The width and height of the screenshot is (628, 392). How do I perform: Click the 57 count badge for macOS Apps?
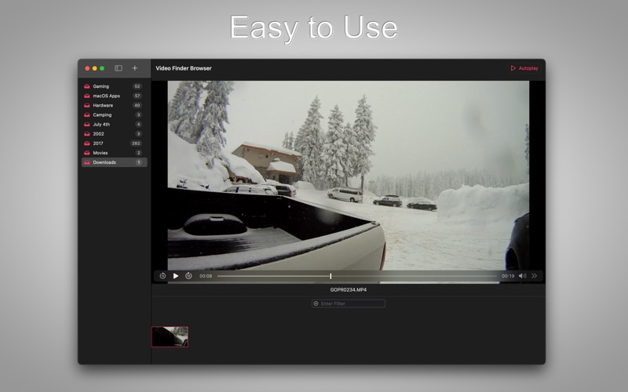point(137,96)
